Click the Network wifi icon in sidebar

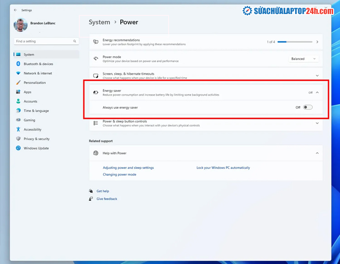[18, 73]
